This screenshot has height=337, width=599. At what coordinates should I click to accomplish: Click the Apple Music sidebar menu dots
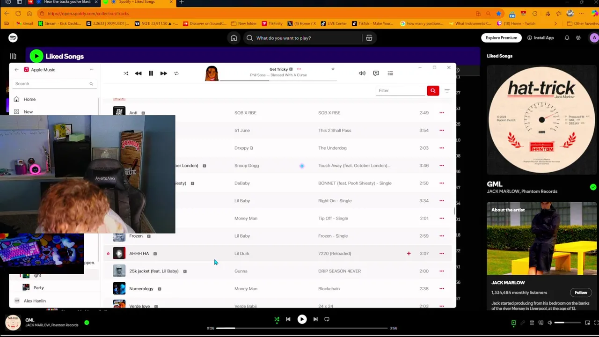(x=92, y=69)
